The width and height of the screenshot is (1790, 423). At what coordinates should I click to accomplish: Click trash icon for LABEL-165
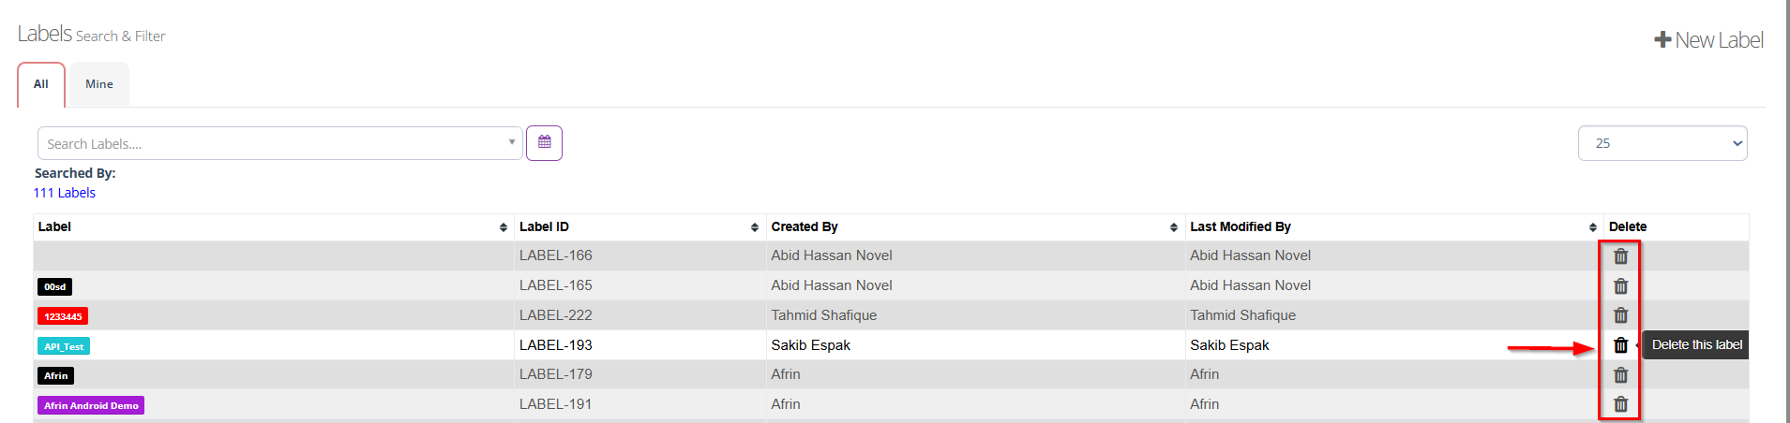(1620, 285)
